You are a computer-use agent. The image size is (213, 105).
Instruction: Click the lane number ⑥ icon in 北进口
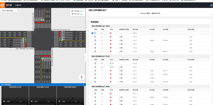tap(95, 51)
